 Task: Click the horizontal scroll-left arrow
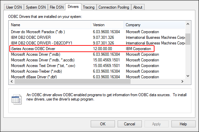(12, 81)
